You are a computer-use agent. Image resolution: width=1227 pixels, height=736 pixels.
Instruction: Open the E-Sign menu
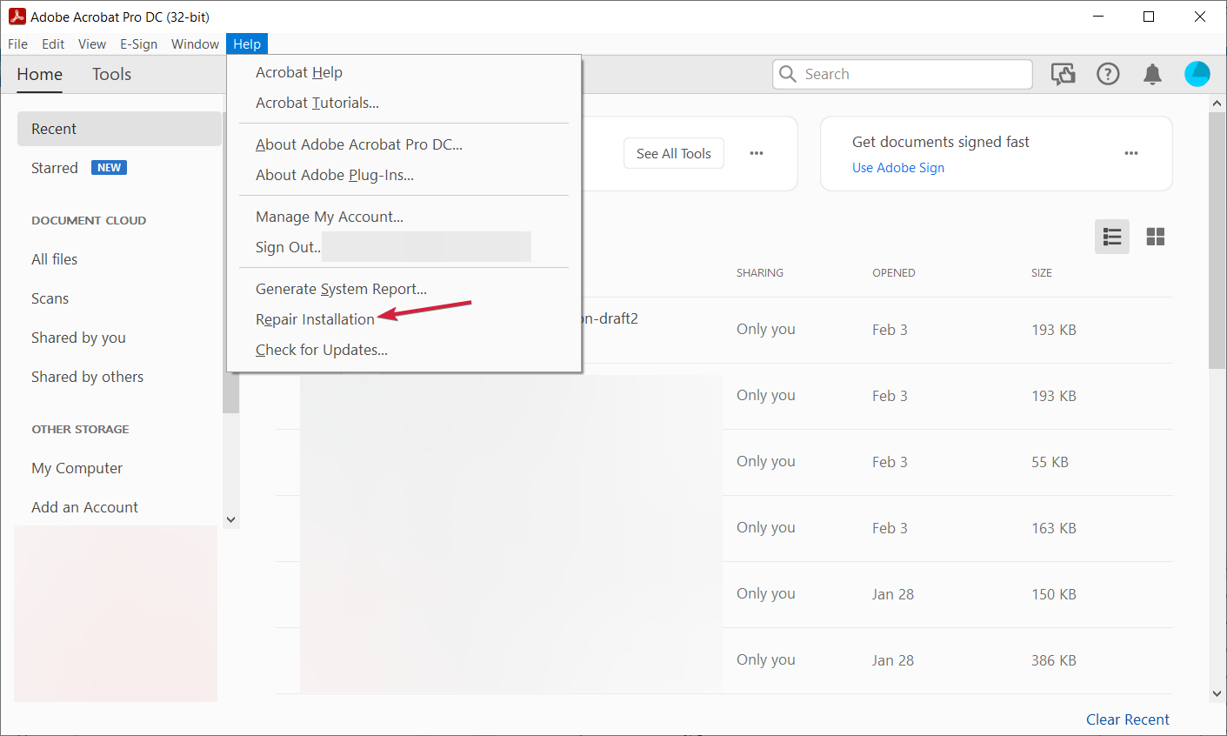139,44
